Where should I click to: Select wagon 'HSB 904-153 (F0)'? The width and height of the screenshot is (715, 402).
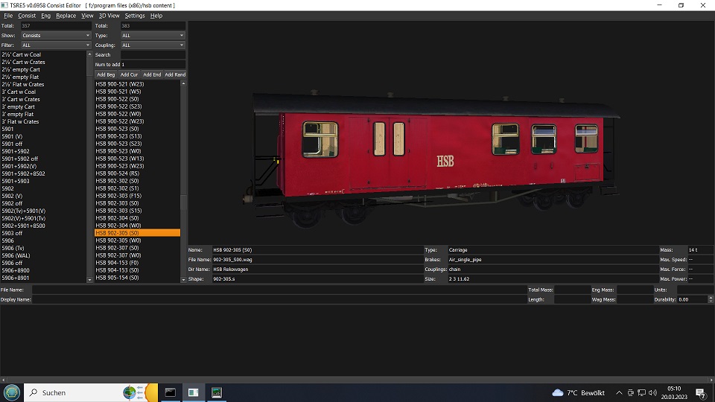click(117, 263)
